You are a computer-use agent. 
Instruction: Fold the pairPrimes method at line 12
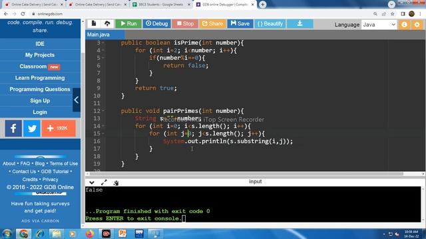pyautogui.click(x=103, y=111)
